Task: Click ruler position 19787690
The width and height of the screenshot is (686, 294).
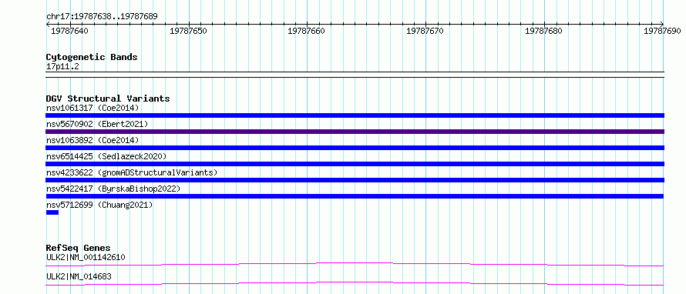Action: [x=662, y=31]
